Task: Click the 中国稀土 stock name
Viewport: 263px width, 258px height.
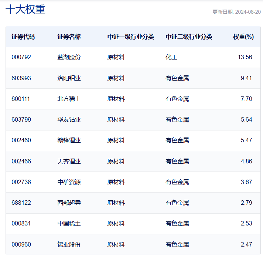Action: point(69,223)
